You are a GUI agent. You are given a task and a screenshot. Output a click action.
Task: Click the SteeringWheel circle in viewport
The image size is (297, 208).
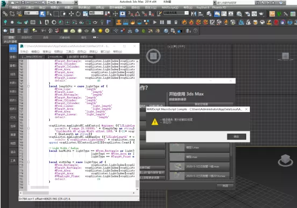coord(153,56)
